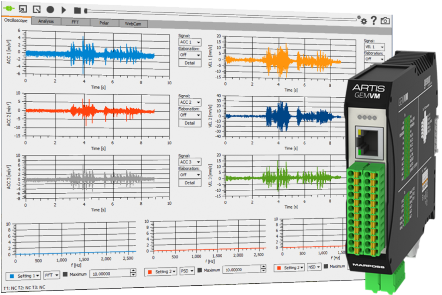Click the Detail button under ACC 1
This screenshot has height=295, width=442.
click(x=190, y=63)
